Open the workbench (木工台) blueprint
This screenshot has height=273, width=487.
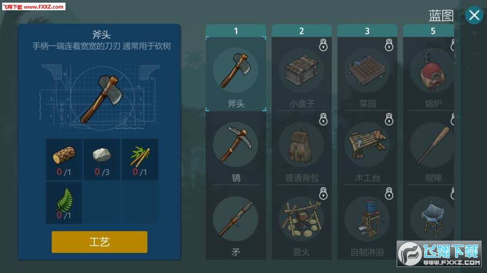(367, 148)
